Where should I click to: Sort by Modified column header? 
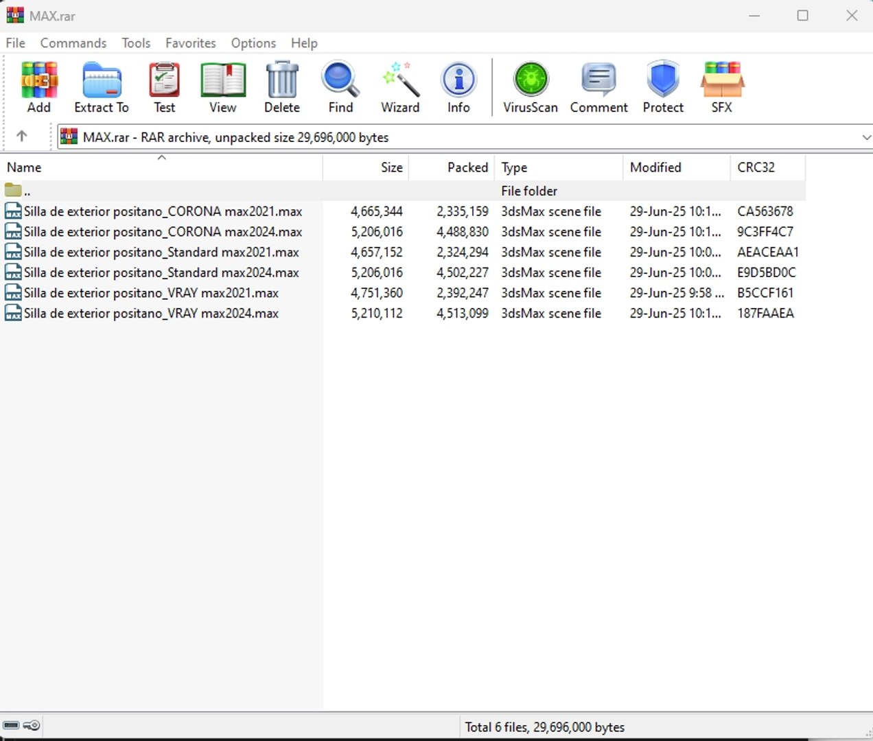point(677,167)
